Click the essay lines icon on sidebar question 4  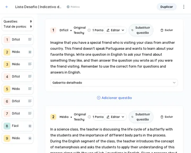pyautogui.click(x=30, y=76)
